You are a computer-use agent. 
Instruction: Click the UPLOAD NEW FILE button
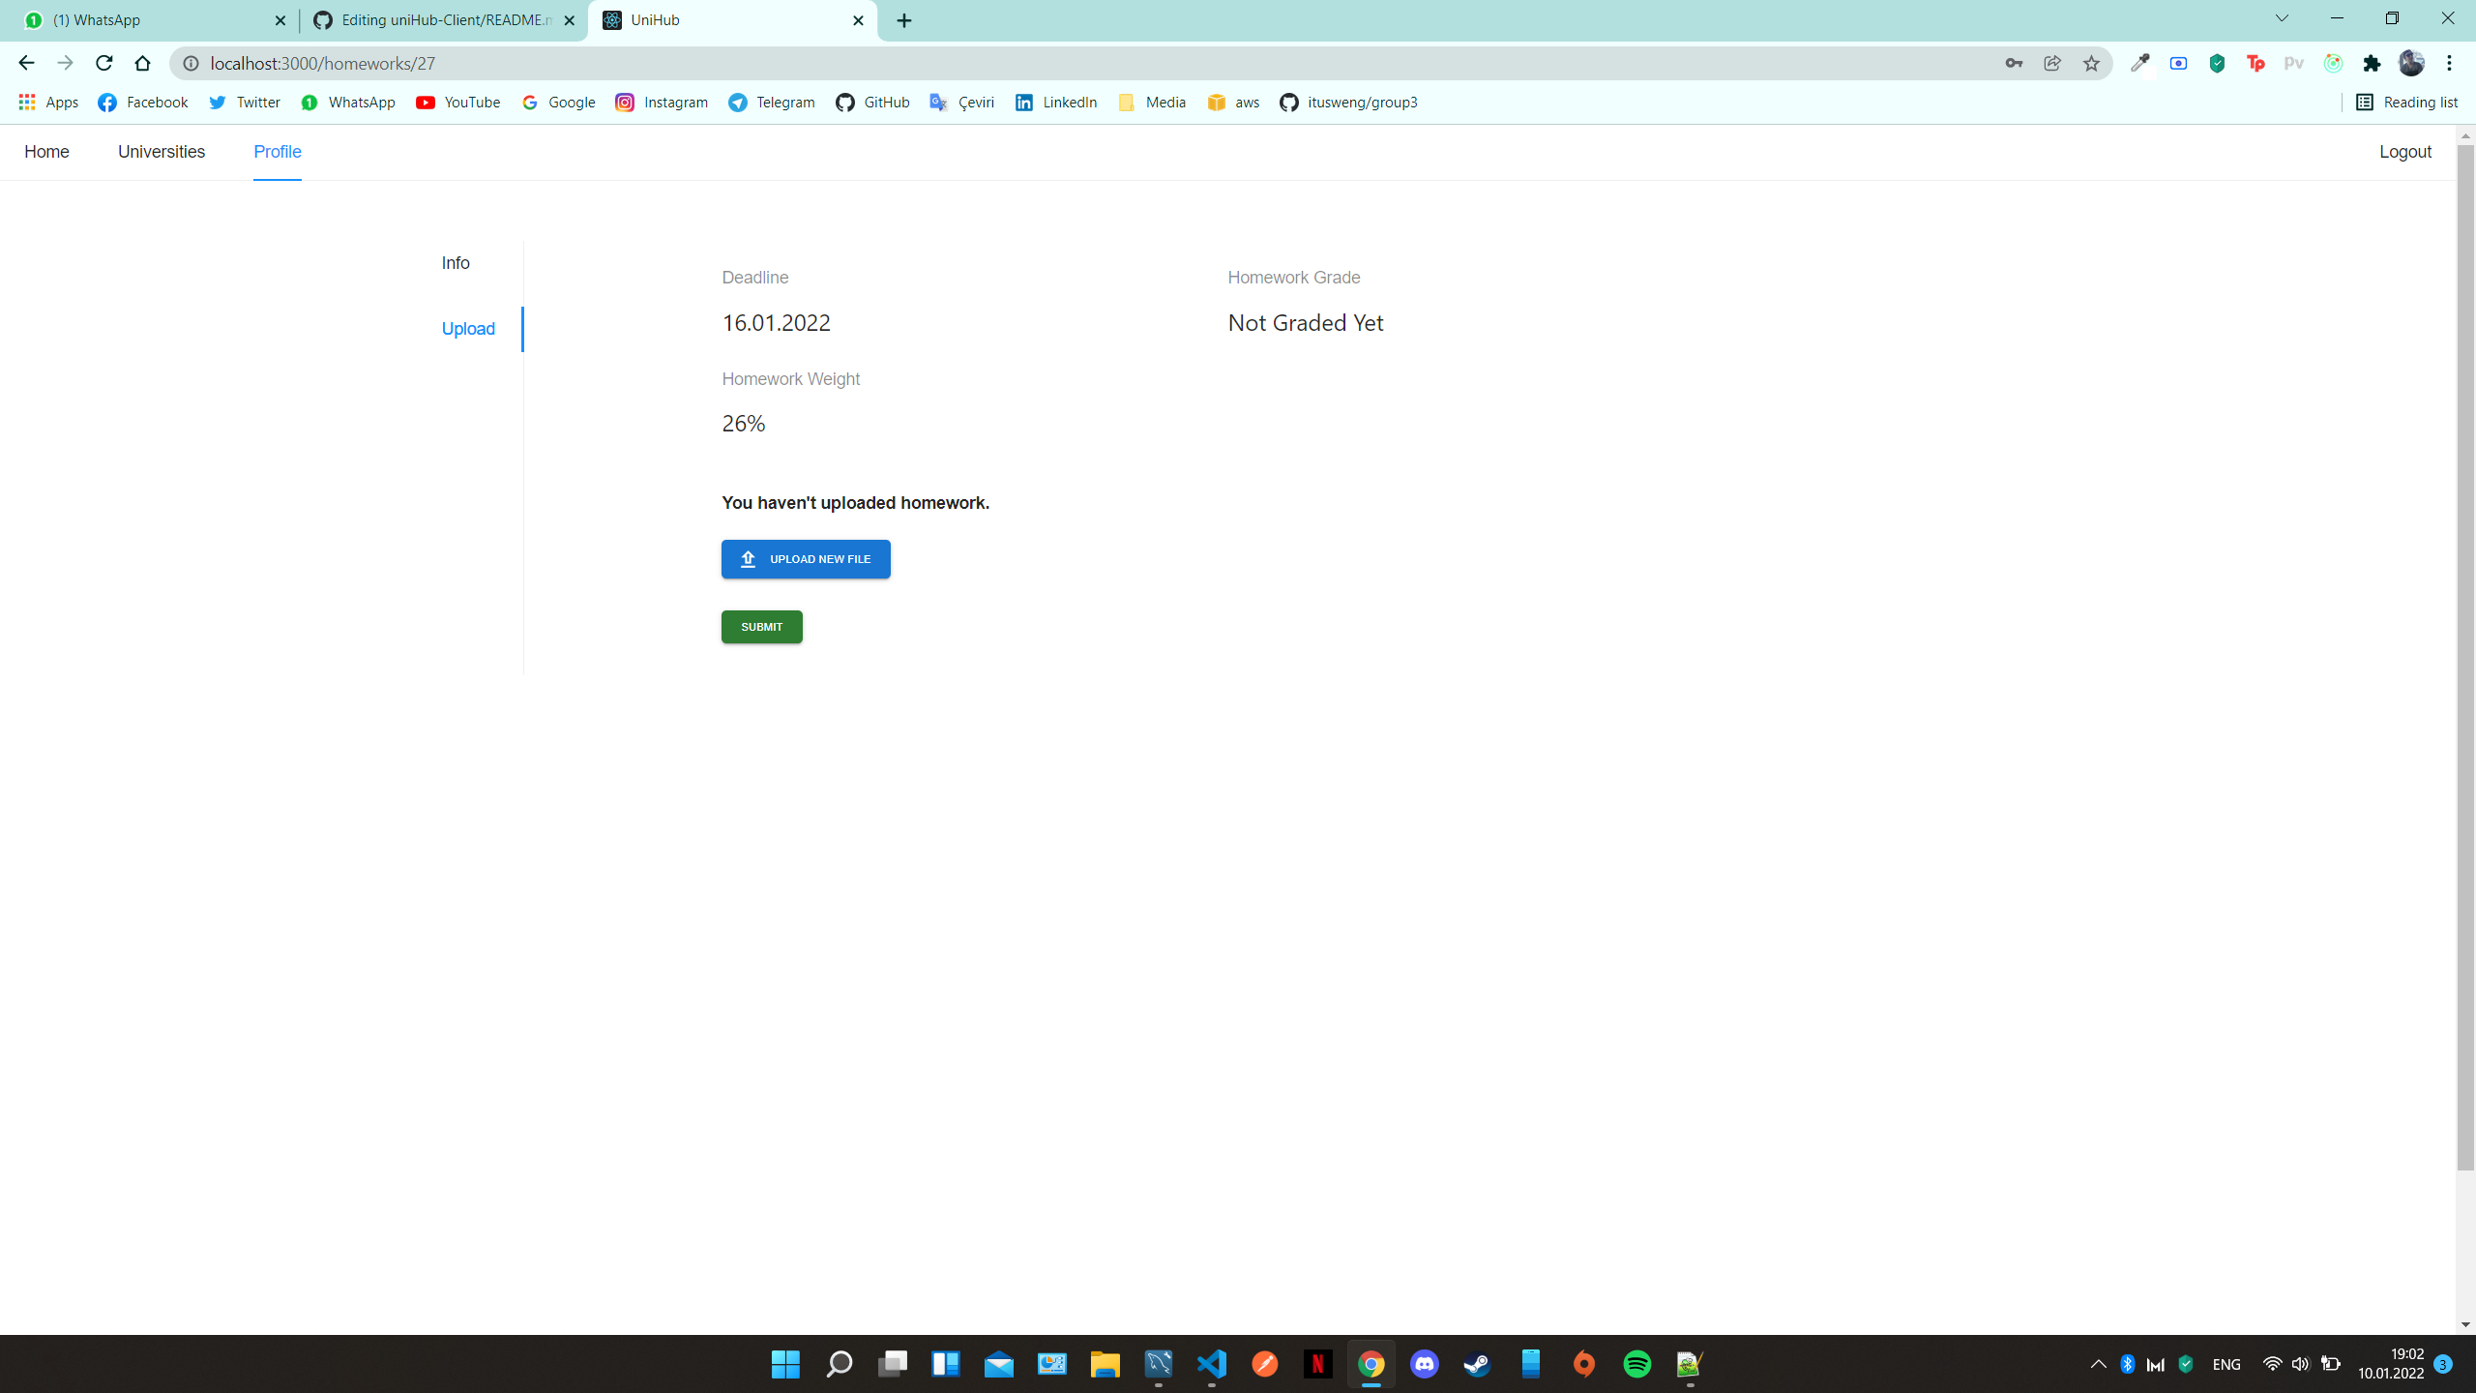point(805,558)
